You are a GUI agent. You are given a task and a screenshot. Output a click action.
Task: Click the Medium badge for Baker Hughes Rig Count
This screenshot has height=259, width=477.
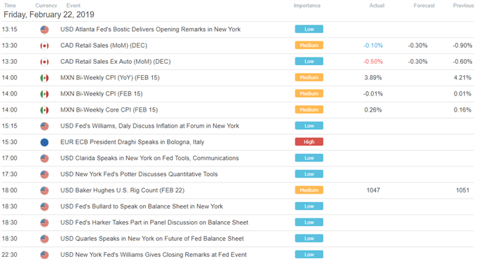click(309, 190)
